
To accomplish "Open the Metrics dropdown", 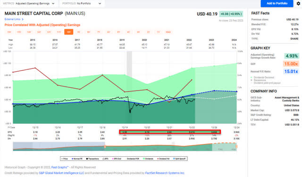I will point(29,3).
